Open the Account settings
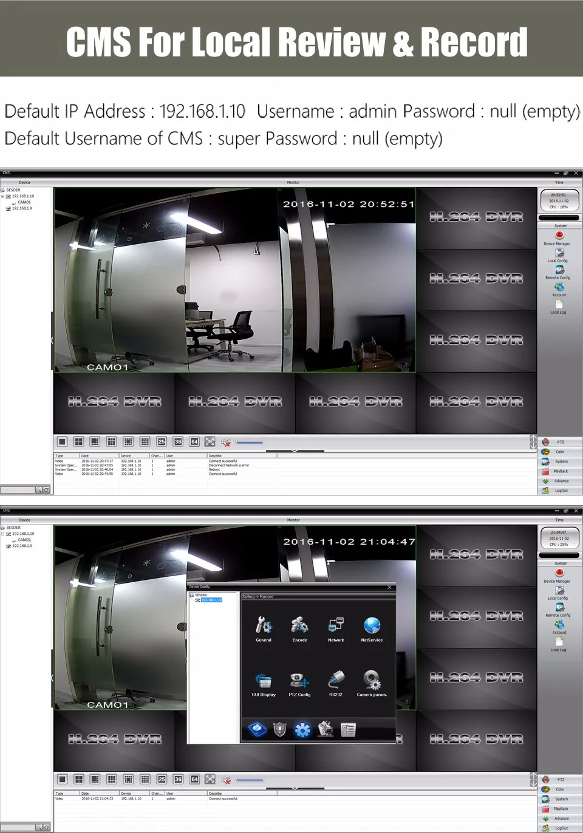The image size is (583, 833). (559, 290)
